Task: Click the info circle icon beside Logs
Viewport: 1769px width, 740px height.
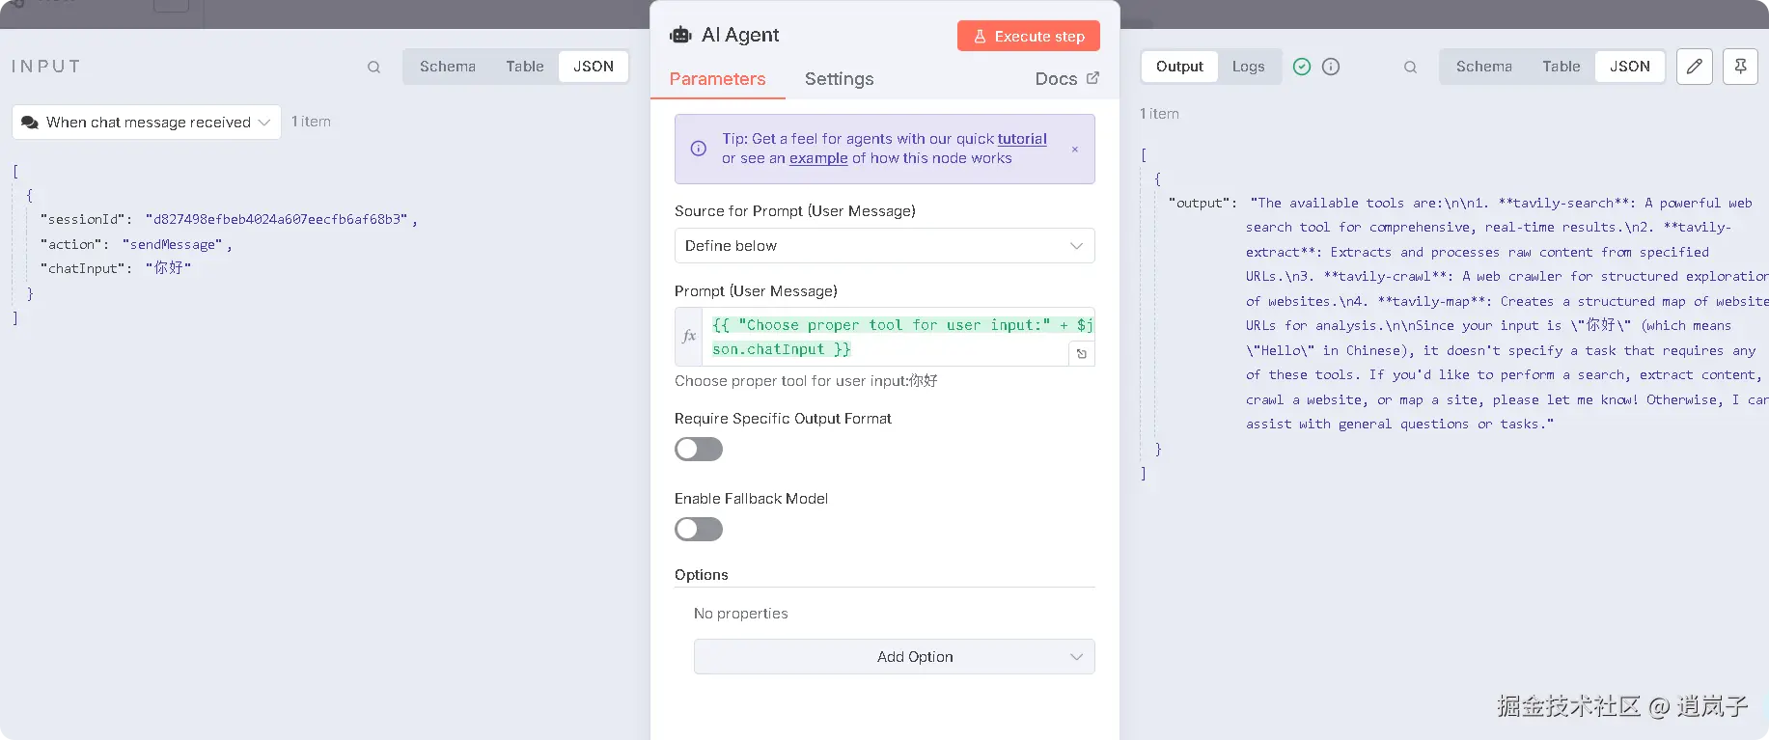Action: pos(1331,67)
